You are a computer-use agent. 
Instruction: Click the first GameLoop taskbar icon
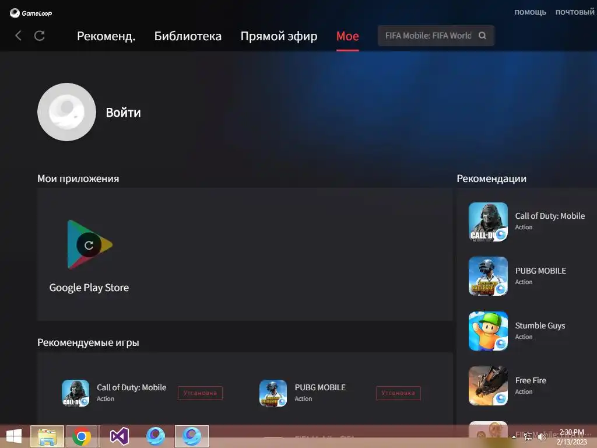pyautogui.click(x=155, y=436)
